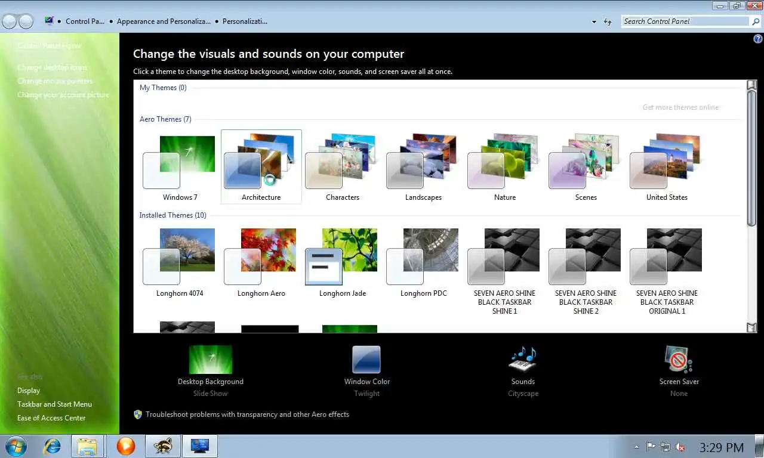This screenshot has height=458, width=764.
Task: Open Ease of Access Center link
Action: (x=51, y=418)
